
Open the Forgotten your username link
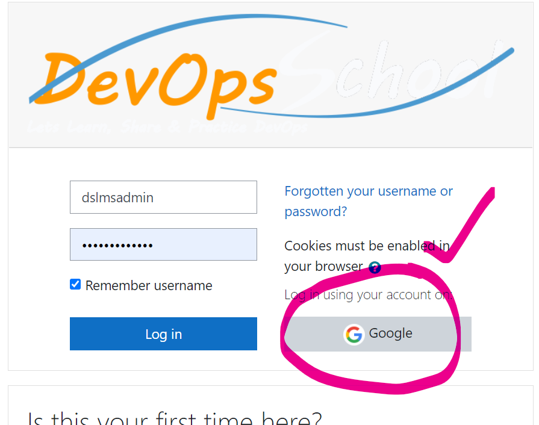[x=369, y=201]
